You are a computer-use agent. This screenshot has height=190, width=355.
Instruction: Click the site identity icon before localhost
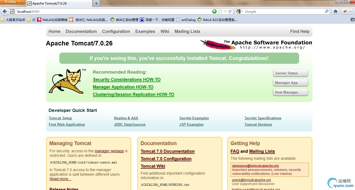[x=12, y=11]
